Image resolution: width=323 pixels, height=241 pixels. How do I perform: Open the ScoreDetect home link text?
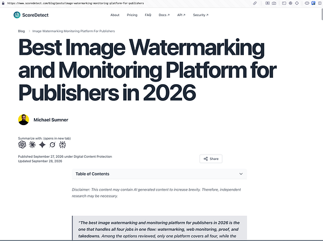click(35, 15)
